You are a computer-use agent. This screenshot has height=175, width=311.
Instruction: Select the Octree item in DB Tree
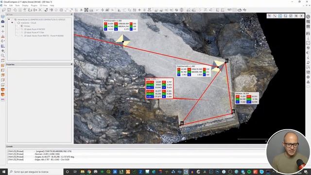coord(27,26)
